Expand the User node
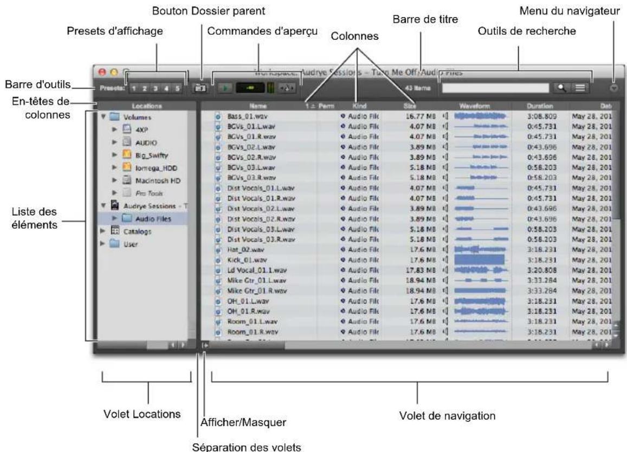The image size is (627, 452). pyautogui.click(x=103, y=243)
